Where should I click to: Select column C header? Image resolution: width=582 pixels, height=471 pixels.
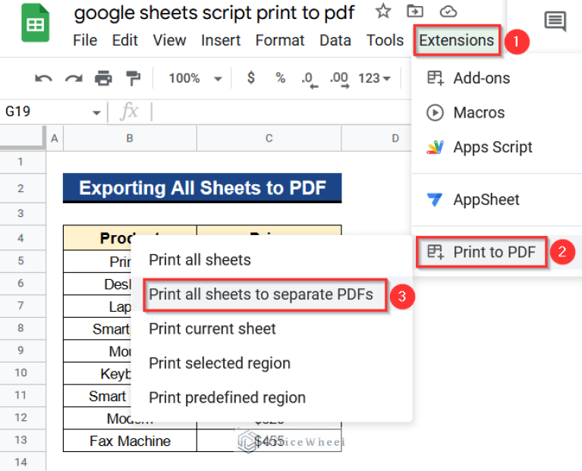pos(269,138)
